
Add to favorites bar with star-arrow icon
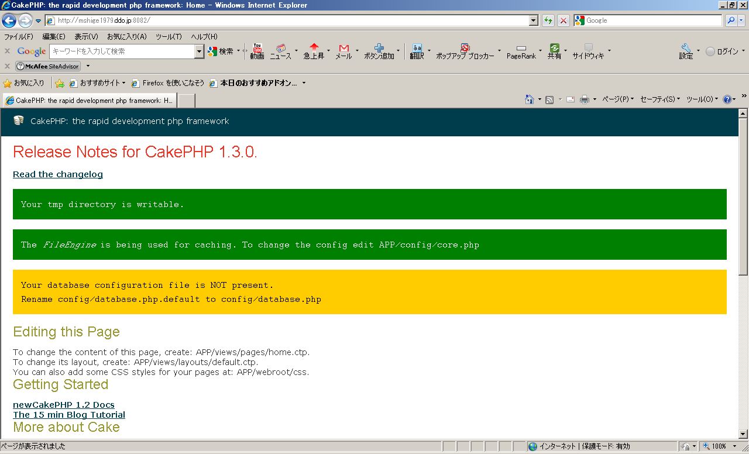pos(59,83)
